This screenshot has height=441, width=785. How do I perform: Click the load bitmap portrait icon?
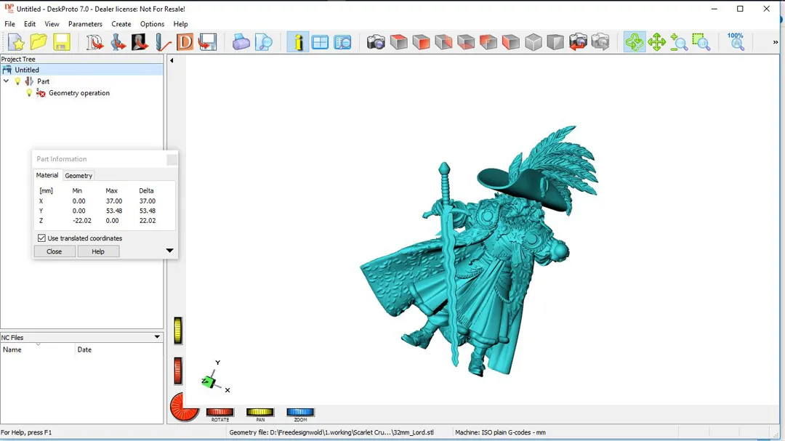[140, 42]
